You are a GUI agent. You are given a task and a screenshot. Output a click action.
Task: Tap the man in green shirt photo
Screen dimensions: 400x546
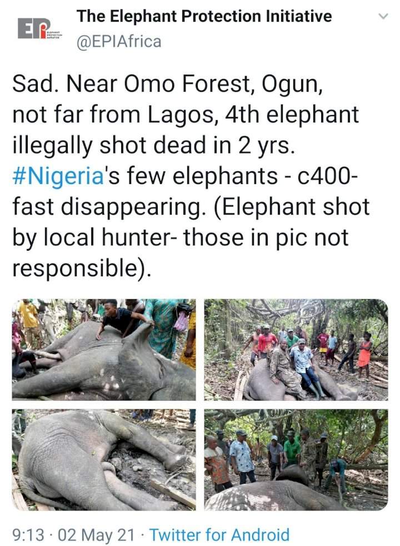[291, 449]
